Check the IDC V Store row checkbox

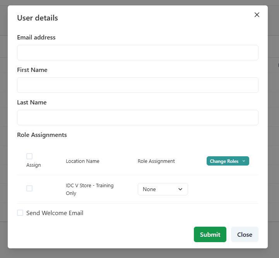[x=29, y=188]
